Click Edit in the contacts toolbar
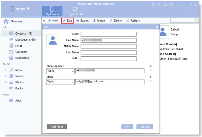Image resolution: width=202 pixels, height=137 pixels. pyautogui.click(x=67, y=21)
